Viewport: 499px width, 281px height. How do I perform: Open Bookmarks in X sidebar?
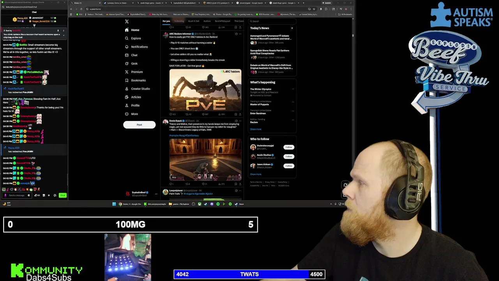click(135, 80)
